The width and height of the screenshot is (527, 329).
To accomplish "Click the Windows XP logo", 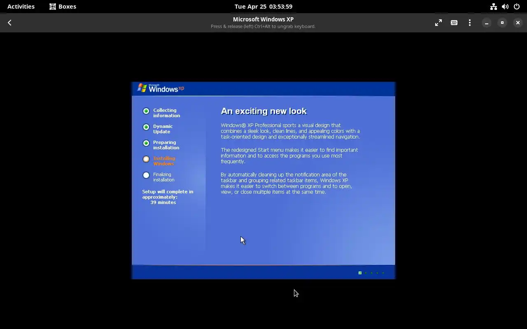I will coord(161,88).
